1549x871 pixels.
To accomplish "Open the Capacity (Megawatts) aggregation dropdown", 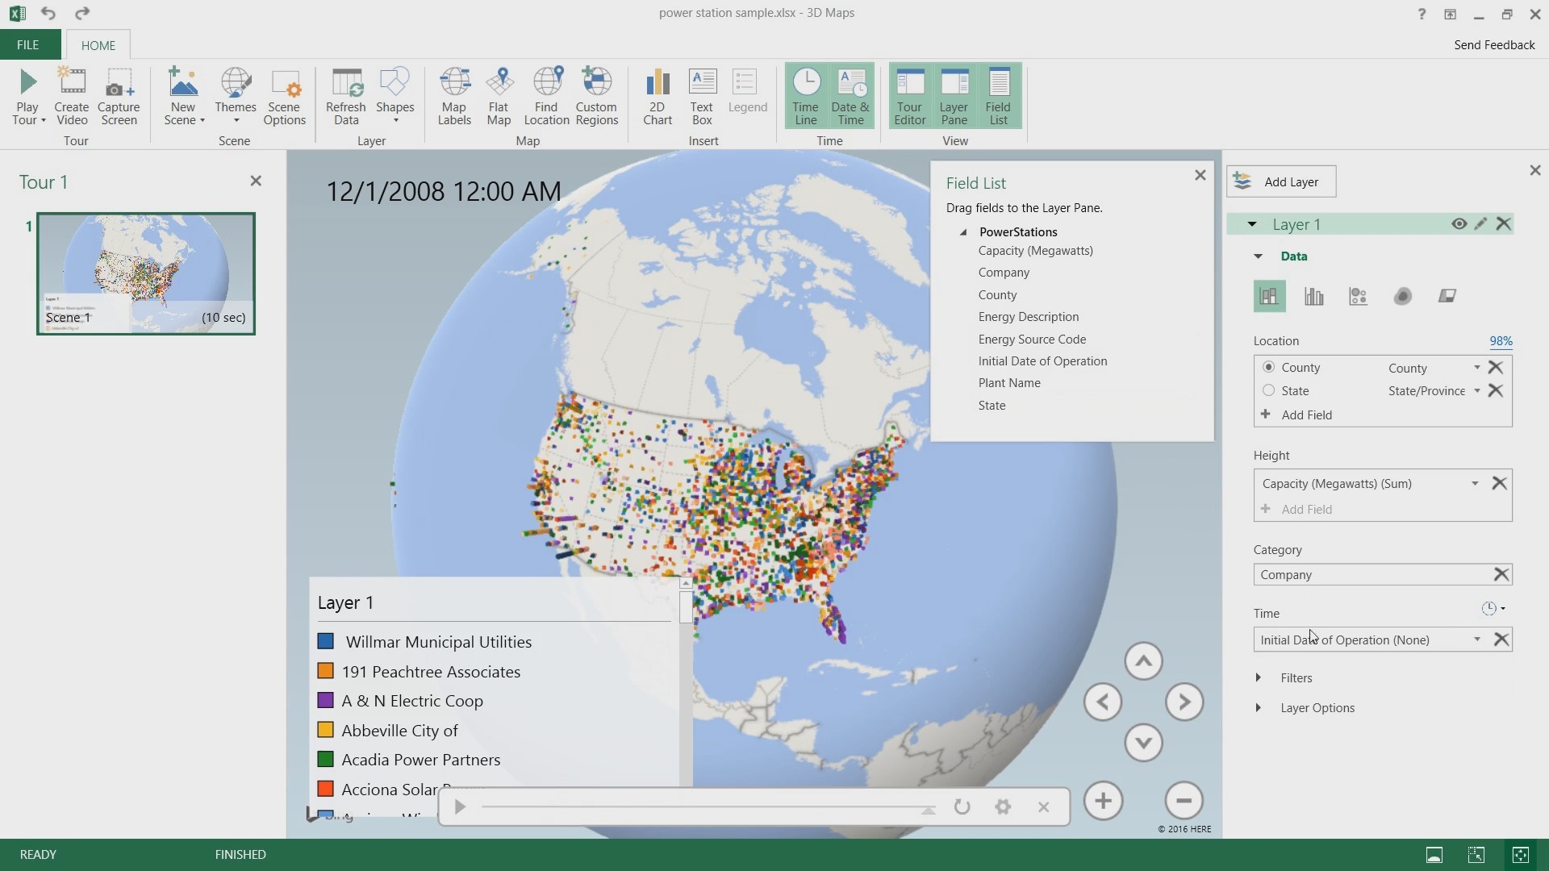I will point(1475,484).
